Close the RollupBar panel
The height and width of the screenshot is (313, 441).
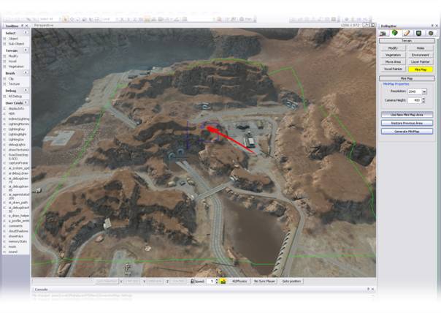point(437,26)
